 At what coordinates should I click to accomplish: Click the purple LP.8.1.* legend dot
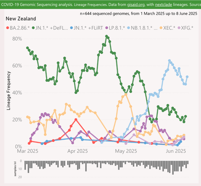click(x=107, y=28)
